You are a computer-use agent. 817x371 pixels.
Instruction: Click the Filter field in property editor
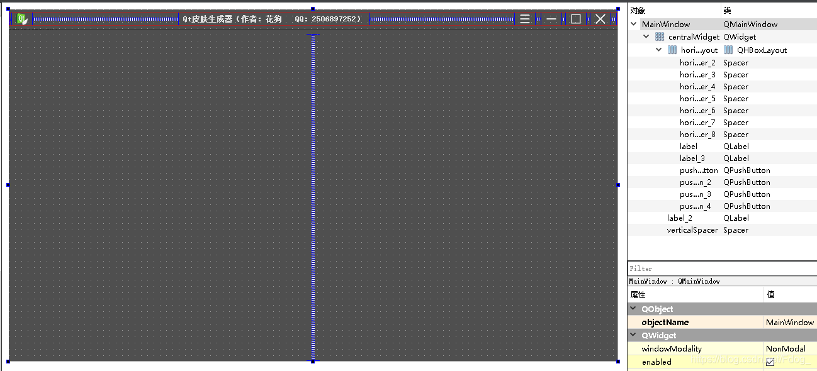pyautogui.click(x=722, y=269)
